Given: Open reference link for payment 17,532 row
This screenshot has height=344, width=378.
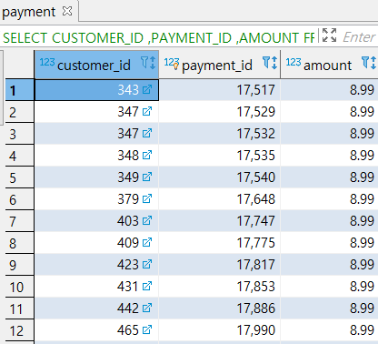Looking at the screenshot, I should [x=147, y=133].
